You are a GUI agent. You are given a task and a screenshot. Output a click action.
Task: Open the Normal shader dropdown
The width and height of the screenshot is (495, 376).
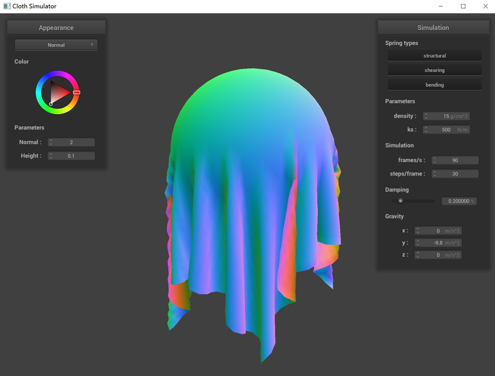pos(56,45)
